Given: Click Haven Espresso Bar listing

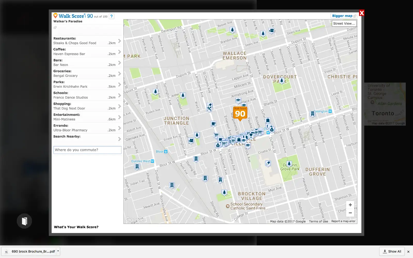Looking at the screenshot, I should coord(69,54).
